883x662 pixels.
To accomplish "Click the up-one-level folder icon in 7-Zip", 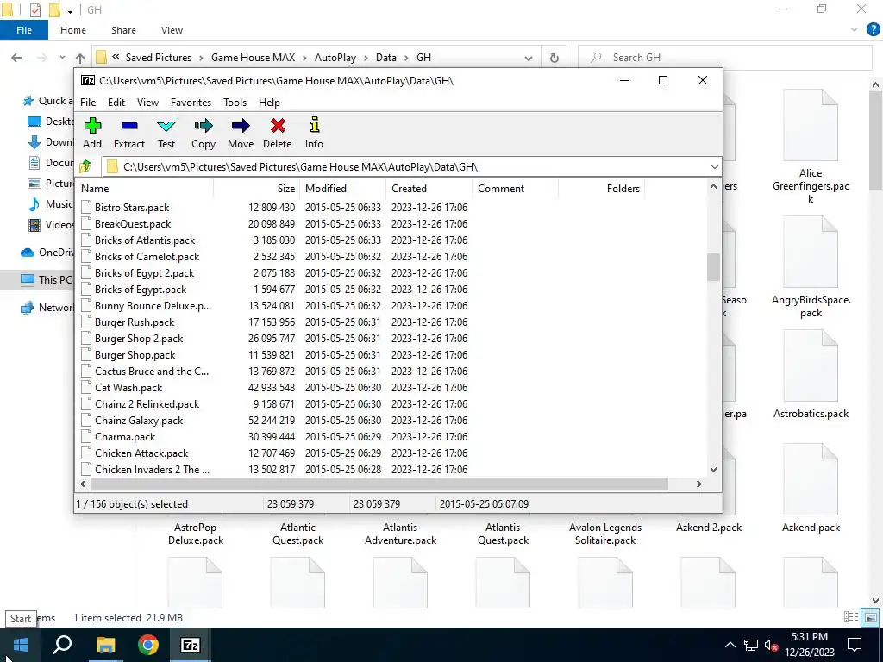I will 85,166.
